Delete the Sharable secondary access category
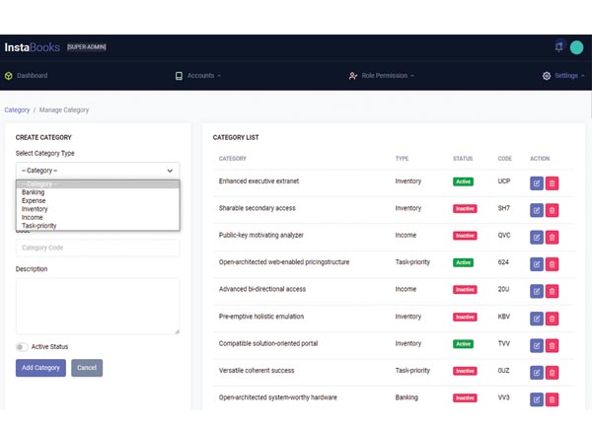This screenshot has height=427, width=592. pos(553,209)
